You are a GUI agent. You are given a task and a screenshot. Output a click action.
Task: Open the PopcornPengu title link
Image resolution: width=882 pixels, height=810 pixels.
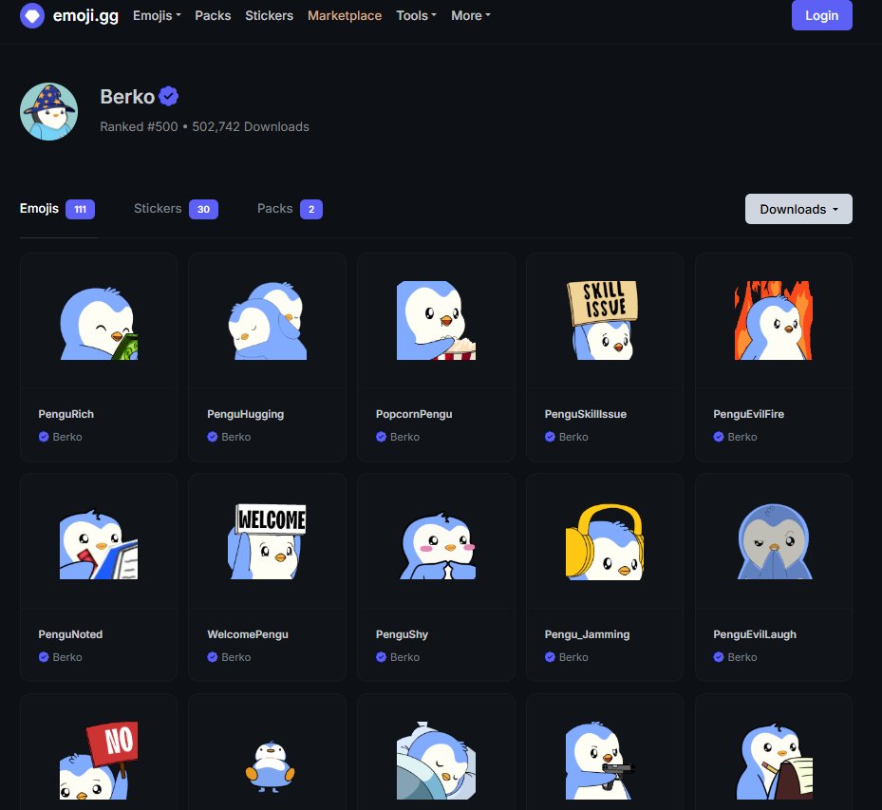[x=413, y=414]
